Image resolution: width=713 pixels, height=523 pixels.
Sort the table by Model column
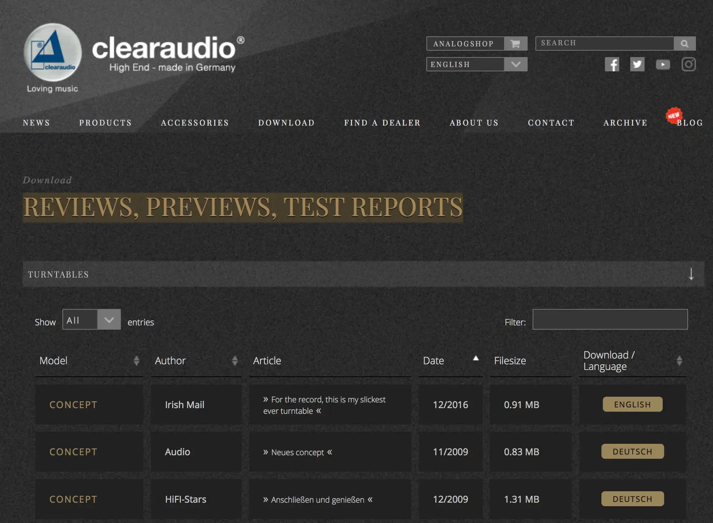(x=136, y=361)
